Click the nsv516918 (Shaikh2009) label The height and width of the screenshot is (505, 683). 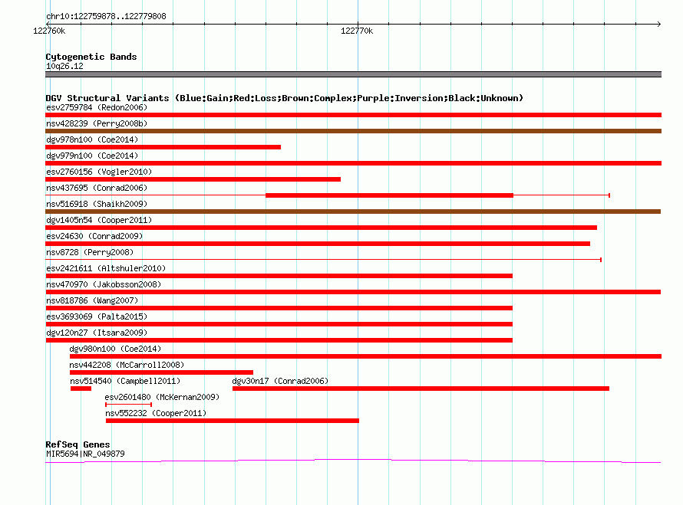97,204
